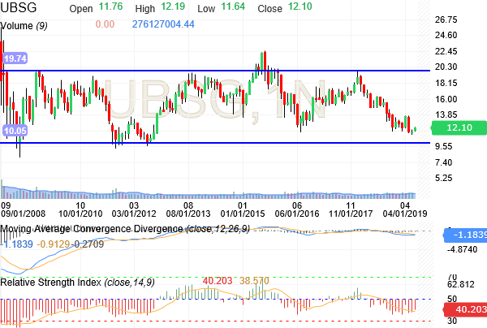
Task: Click the 22.45 price axis label
Action: pos(446,51)
